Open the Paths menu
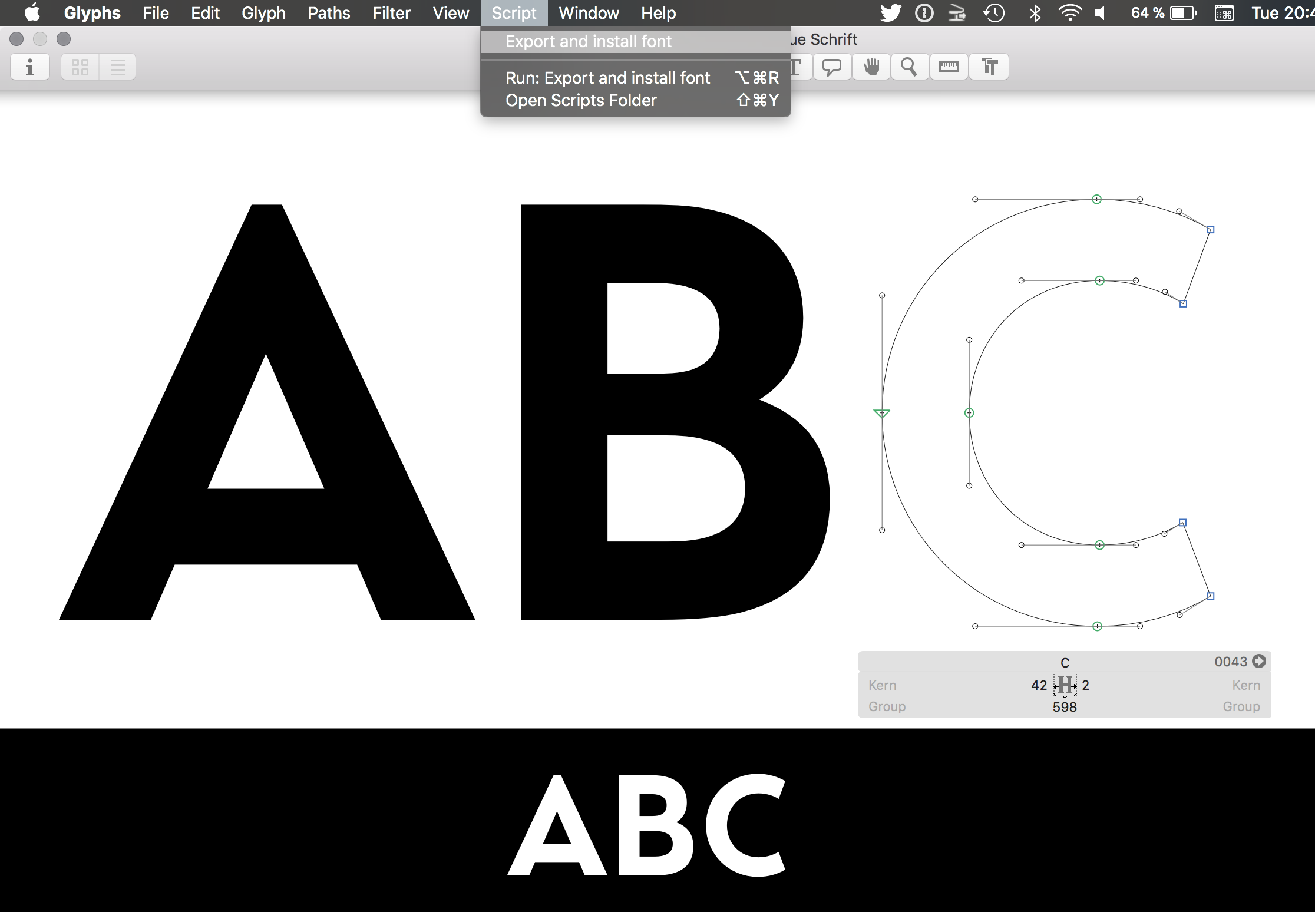This screenshot has height=912, width=1315. click(329, 13)
